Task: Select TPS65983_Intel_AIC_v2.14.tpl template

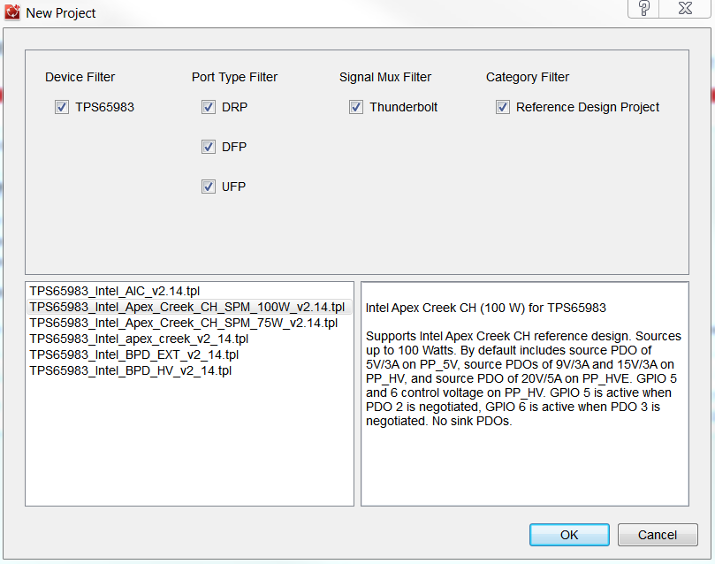Action: (115, 291)
